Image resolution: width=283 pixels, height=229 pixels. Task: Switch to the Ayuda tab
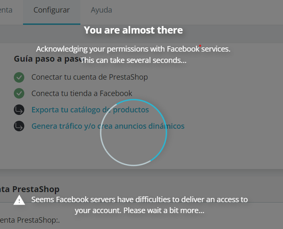101,10
